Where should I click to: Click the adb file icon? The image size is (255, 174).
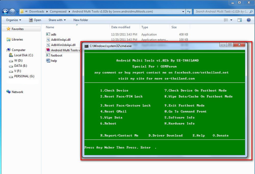pyautogui.click(x=48, y=34)
